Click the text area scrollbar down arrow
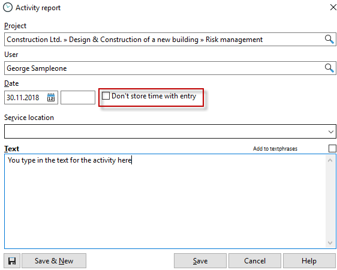Viewport: 337px width, 270px height. click(330, 243)
